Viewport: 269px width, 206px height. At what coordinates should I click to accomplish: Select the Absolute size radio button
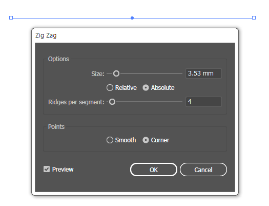pos(146,88)
